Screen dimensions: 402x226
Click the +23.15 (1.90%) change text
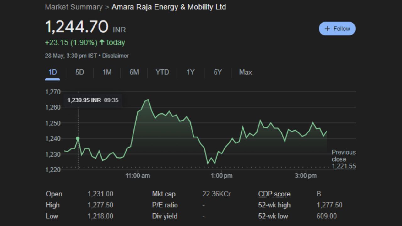click(71, 42)
